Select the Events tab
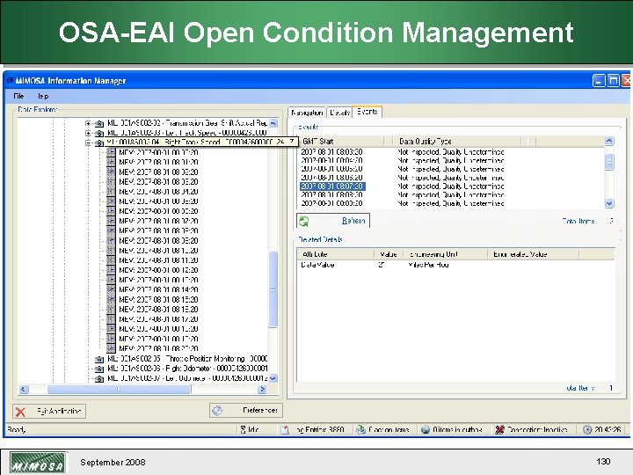The image size is (633, 475). coord(367,112)
